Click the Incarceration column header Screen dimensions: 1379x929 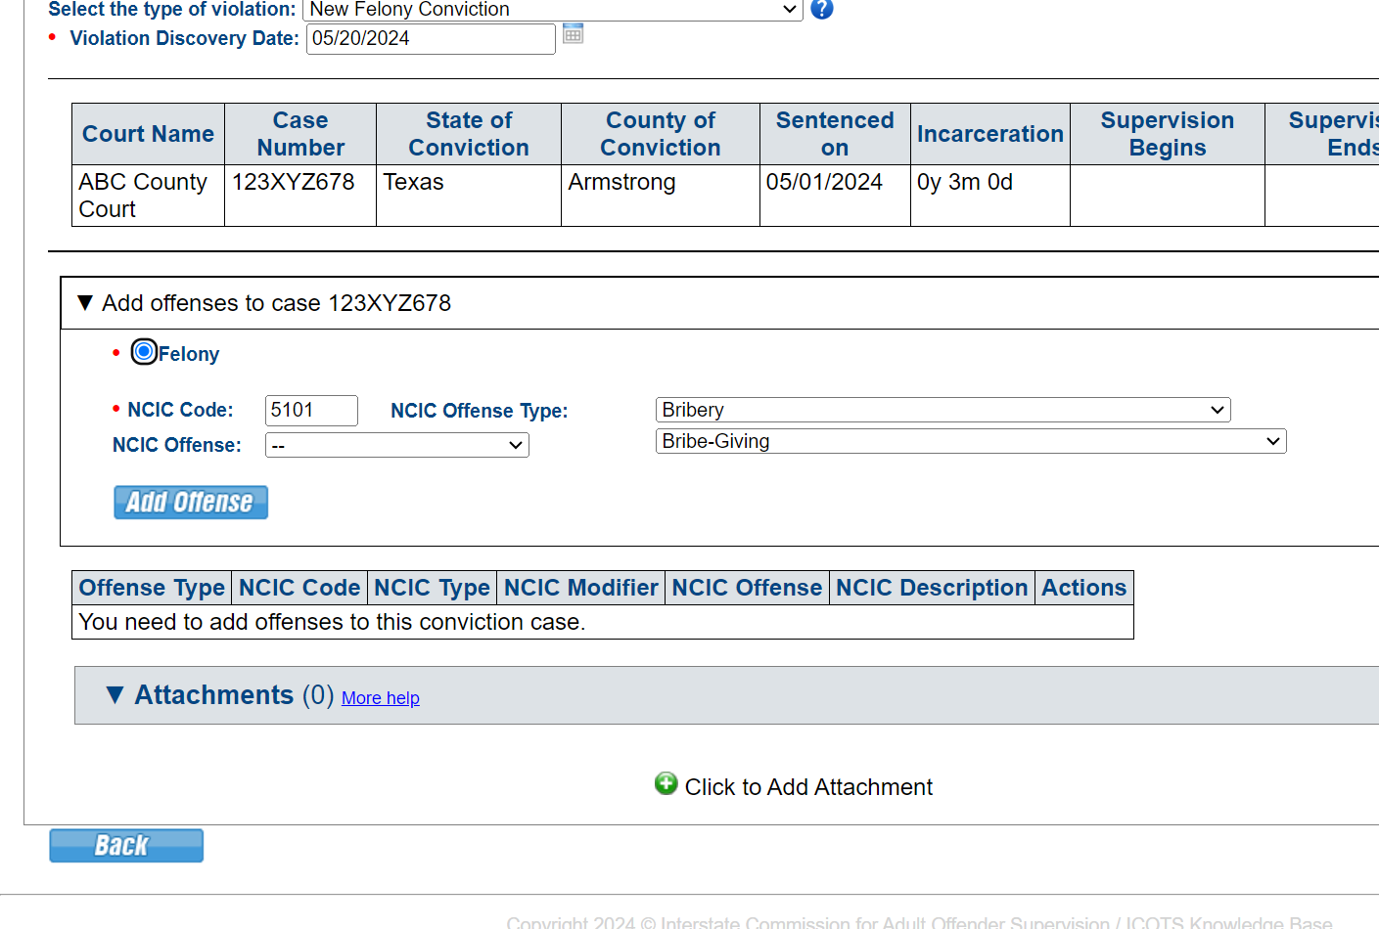(x=990, y=134)
